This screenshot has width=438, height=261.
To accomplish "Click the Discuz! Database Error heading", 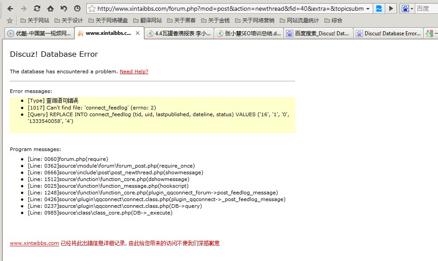I will tap(54, 54).
